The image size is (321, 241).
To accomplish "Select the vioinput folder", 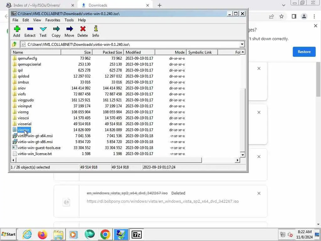I will click(x=24, y=106).
